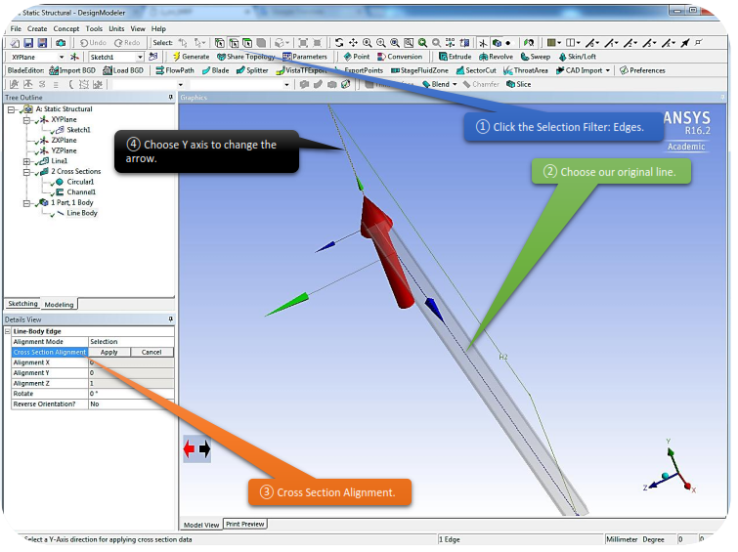Collapse the Line-Body Edge details group

point(9,332)
